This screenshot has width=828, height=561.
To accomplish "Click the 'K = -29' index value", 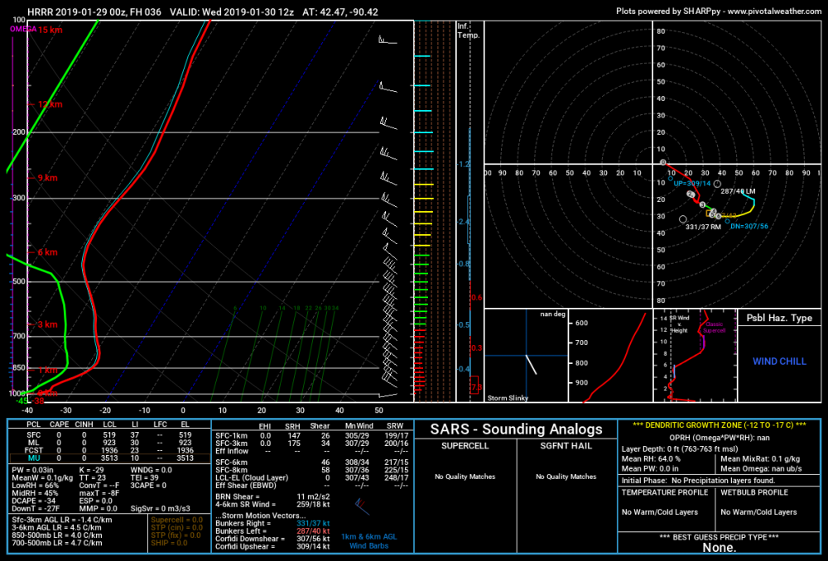I will coord(92,470).
